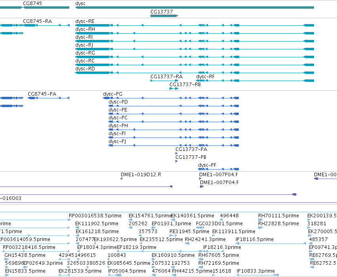Click EST EK140361.5prime
The image size is (337, 277).
coord(192,216)
